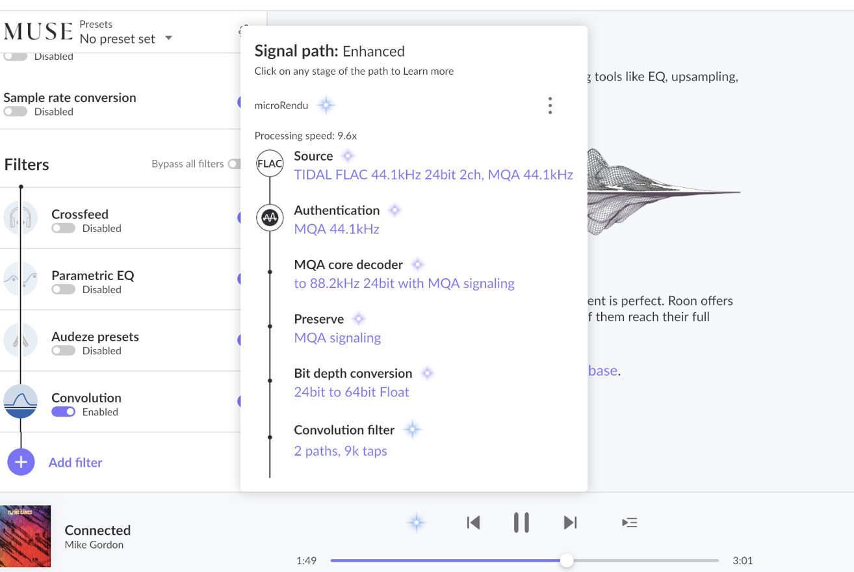Skip to the previous track
854x572 pixels.
(473, 523)
